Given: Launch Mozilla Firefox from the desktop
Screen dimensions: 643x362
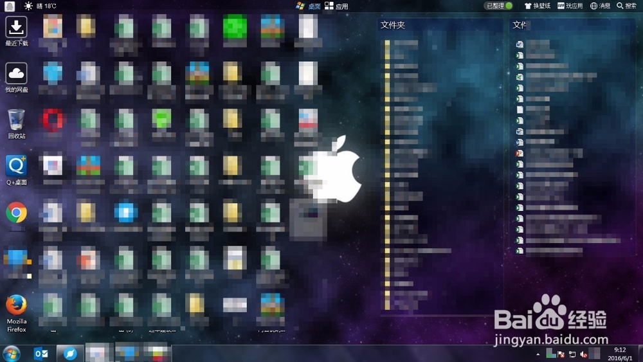Looking at the screenshot, I should [17, 314].
